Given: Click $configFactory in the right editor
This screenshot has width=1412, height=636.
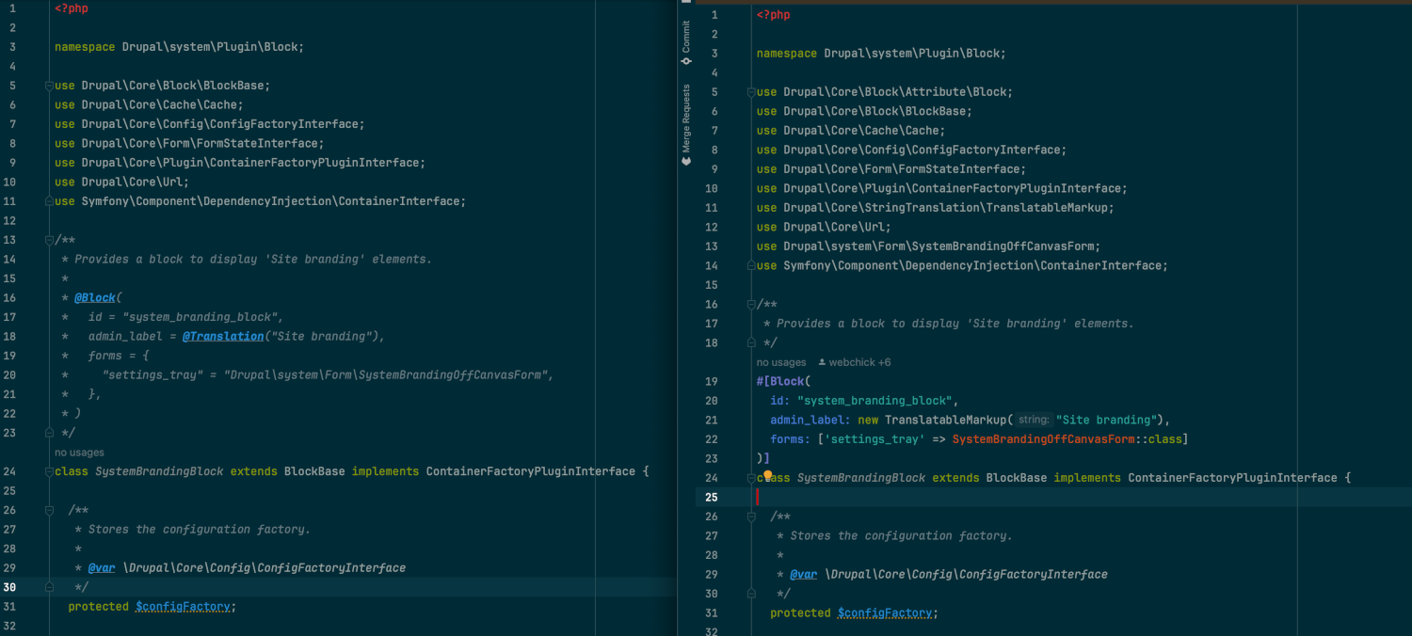Looking at the screenshot, I should [885, 612].
